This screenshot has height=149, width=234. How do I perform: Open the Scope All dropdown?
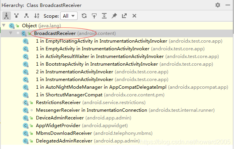click(x=69, y=16)
